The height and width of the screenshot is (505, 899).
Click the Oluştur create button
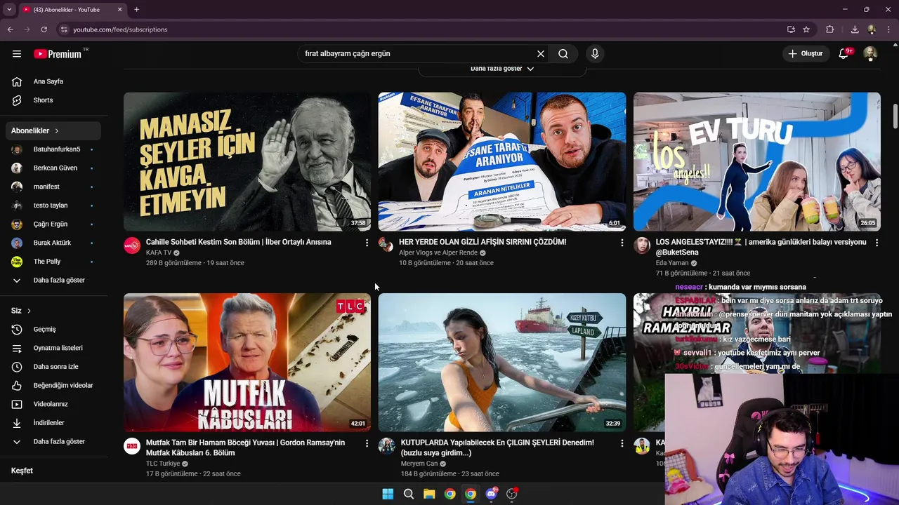pos(805,54)
